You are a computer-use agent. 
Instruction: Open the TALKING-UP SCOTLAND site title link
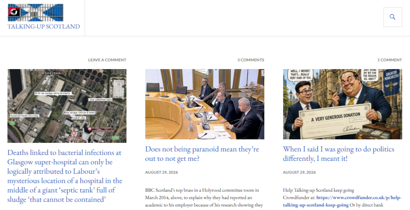pyautogui.click(x=44, y=26)
